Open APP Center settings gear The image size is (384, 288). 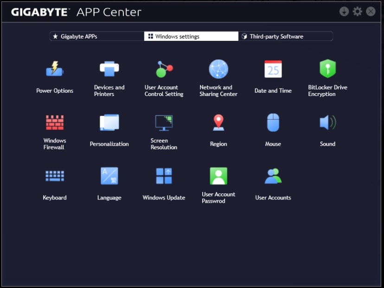[x=357, y=12]
